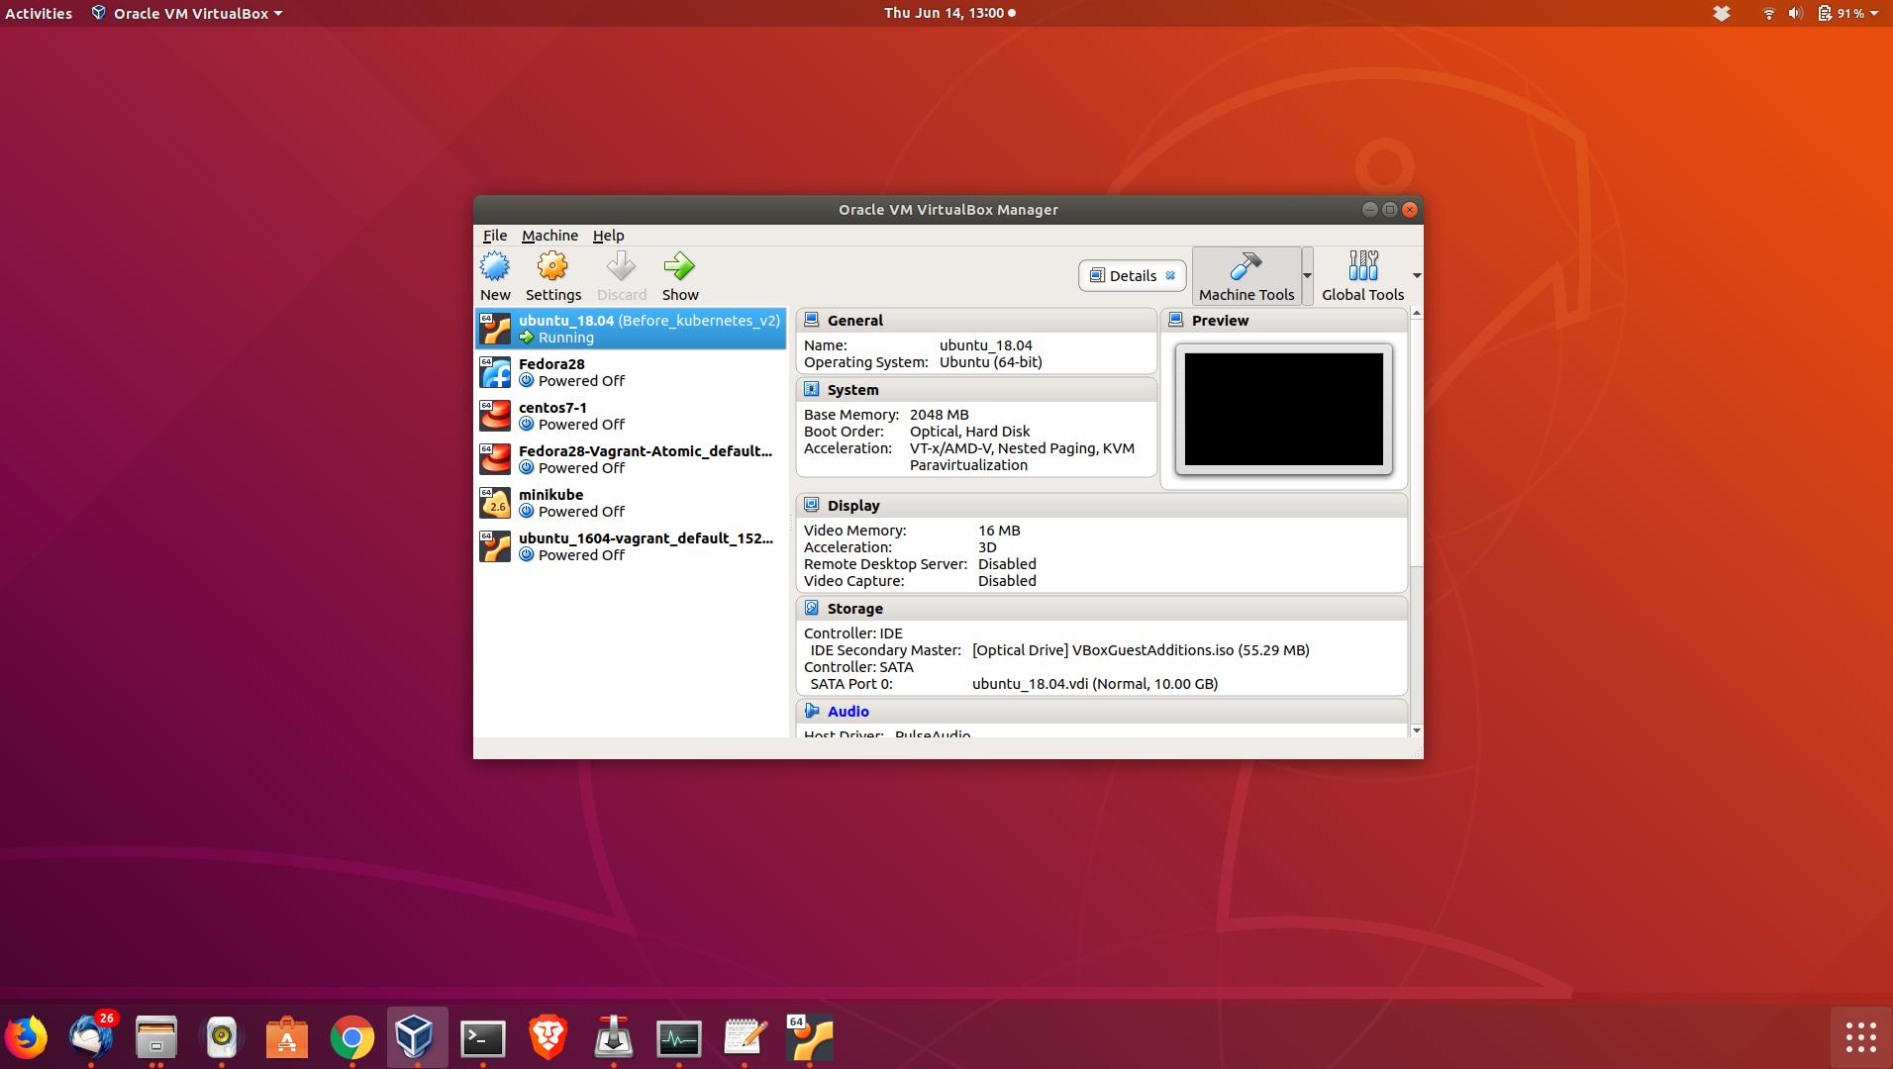
Task: Click the General section icon
Action: [811, 320]
